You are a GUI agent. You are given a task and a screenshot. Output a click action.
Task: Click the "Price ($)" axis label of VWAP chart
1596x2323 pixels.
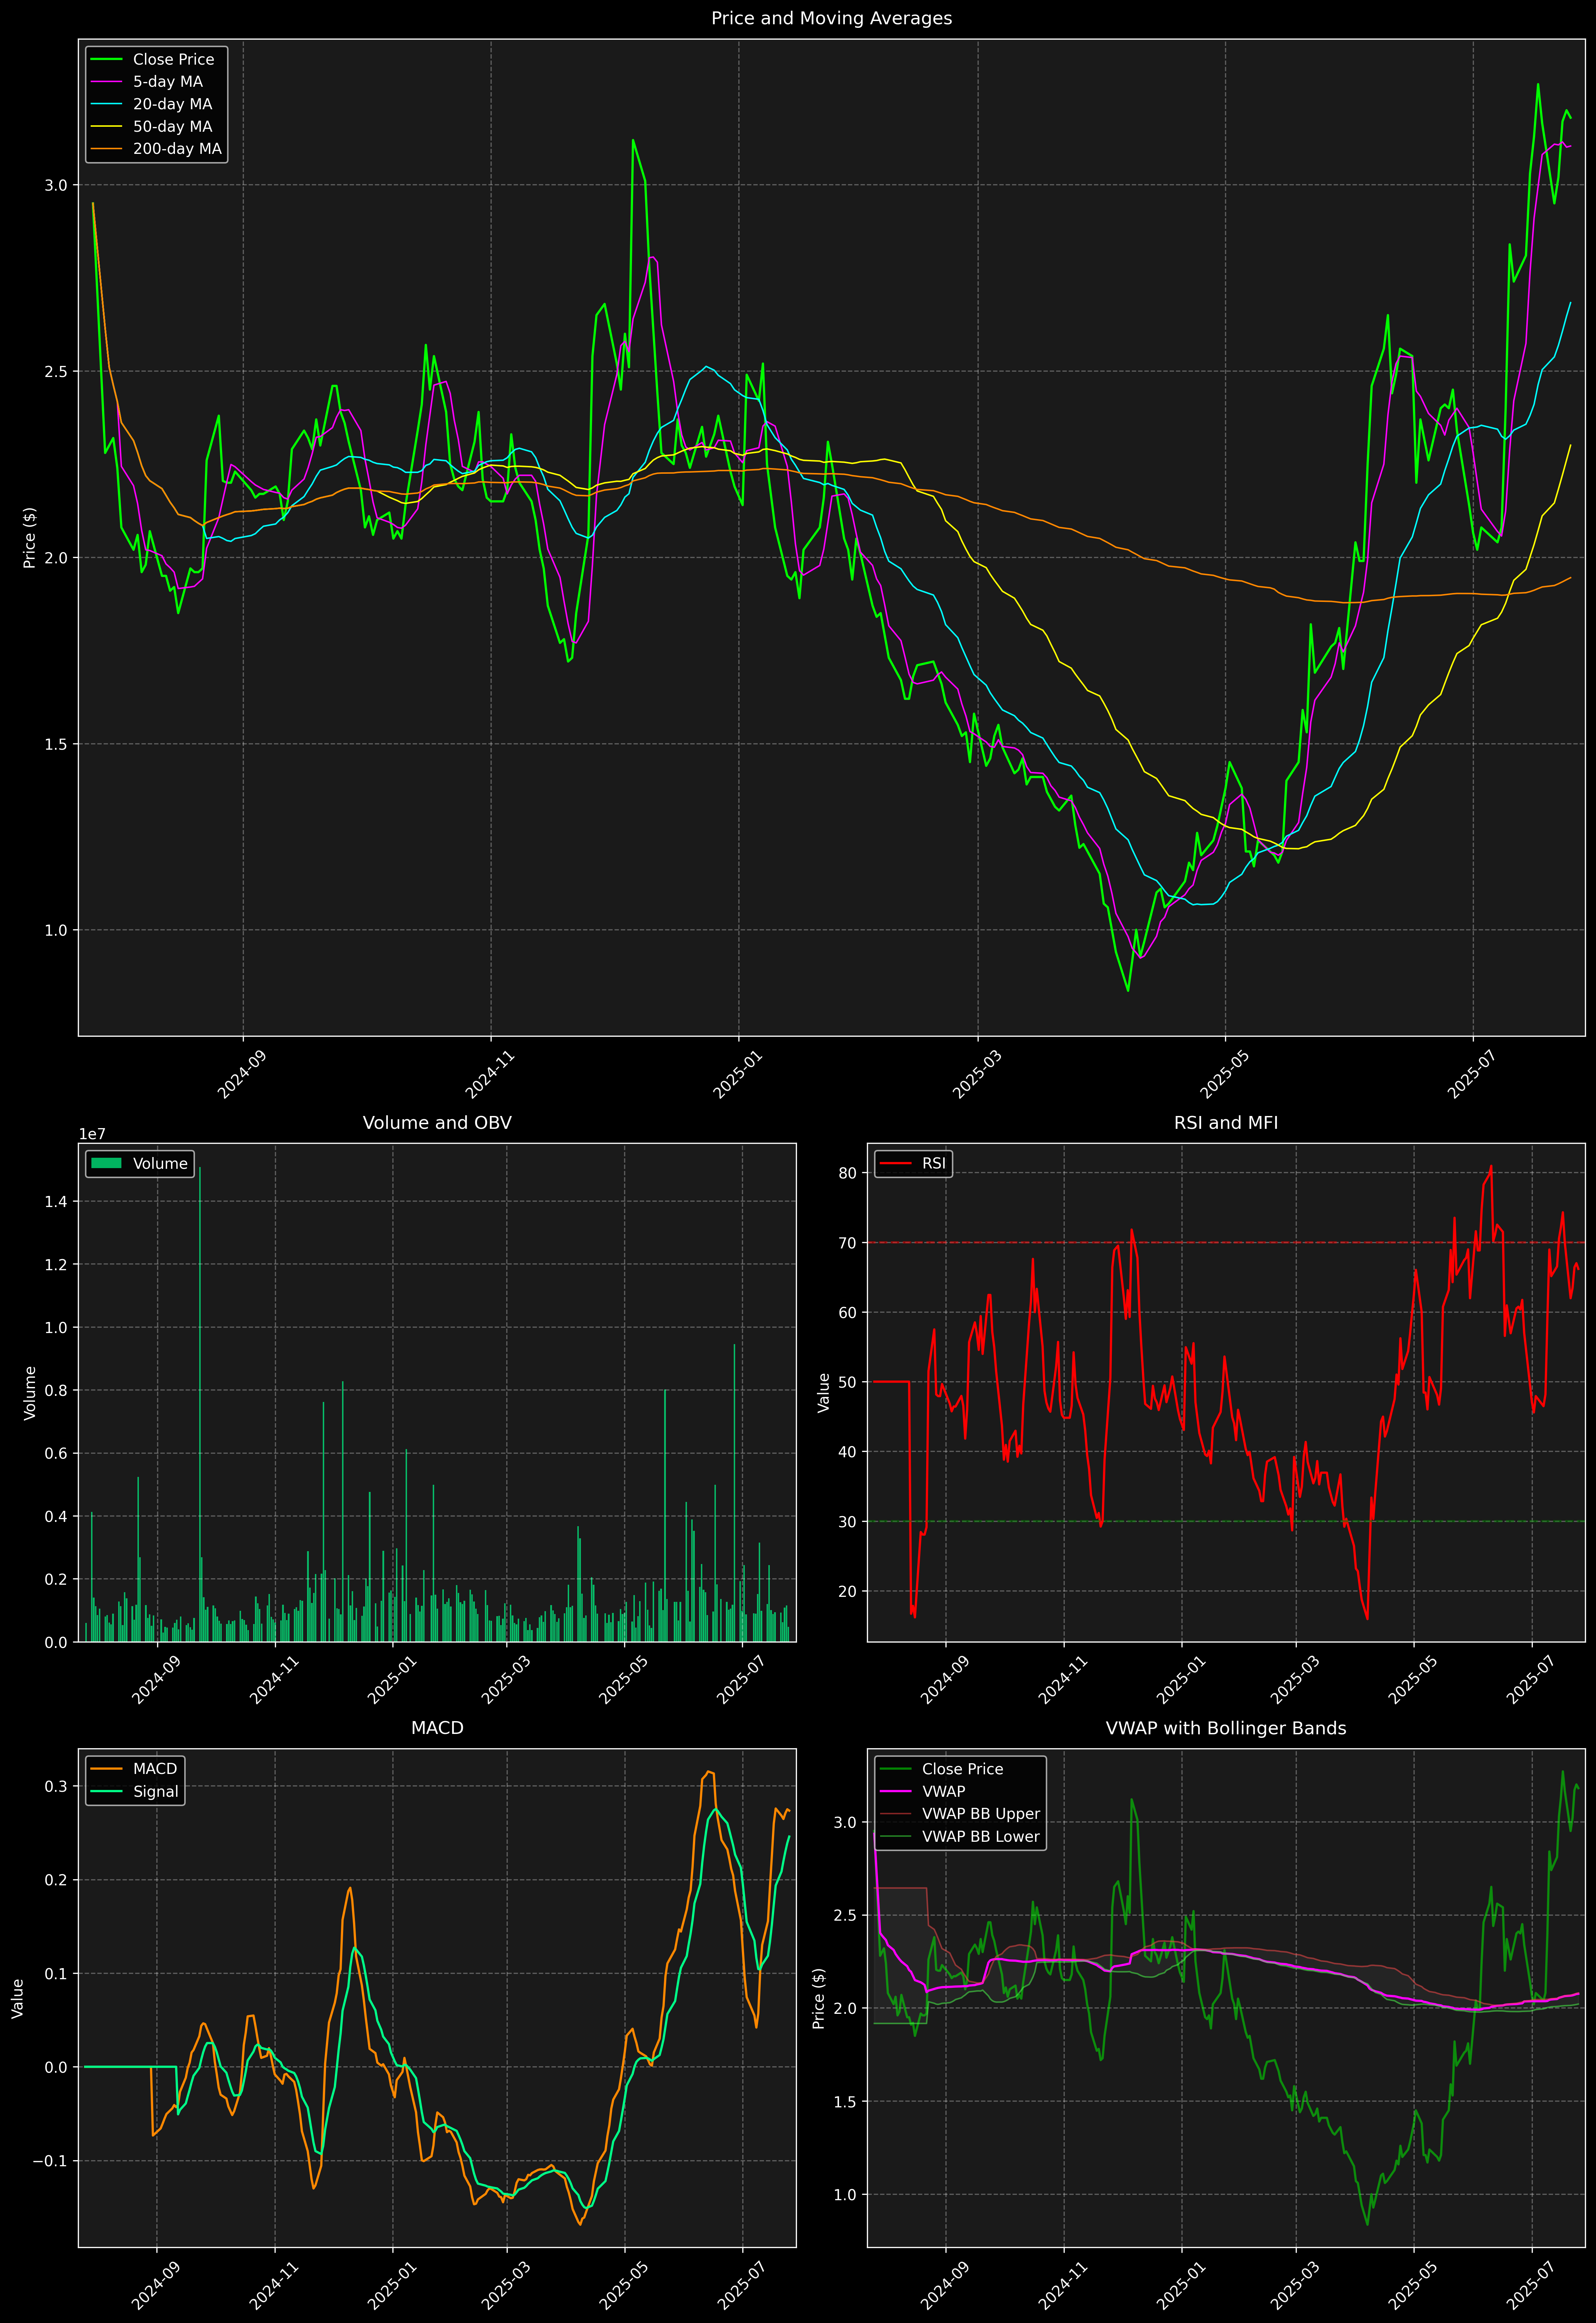point(819,1998)
